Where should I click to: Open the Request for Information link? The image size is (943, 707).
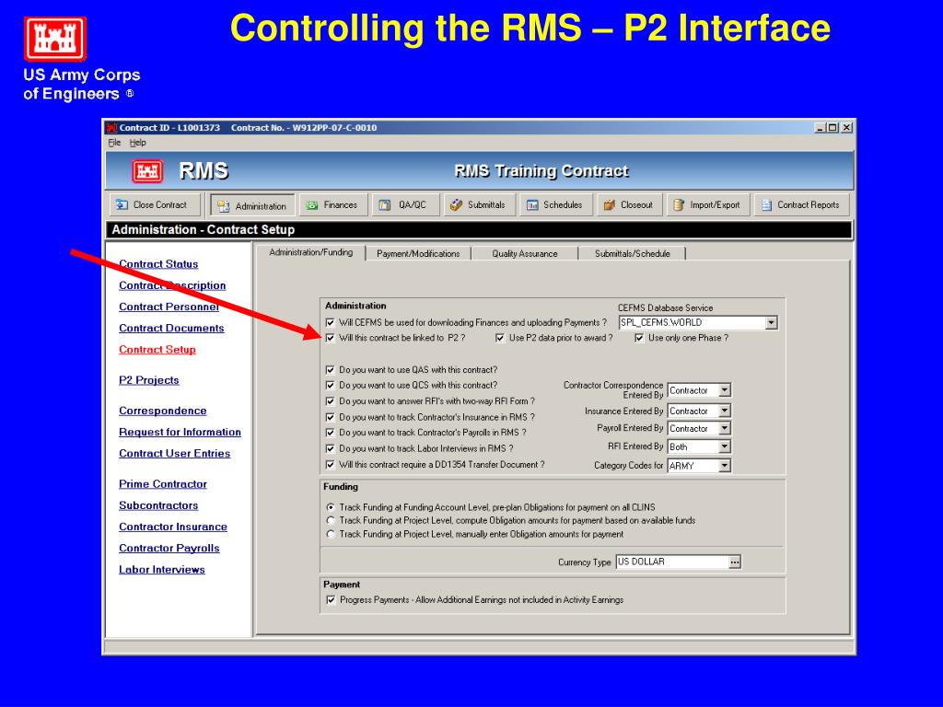click(180, 433)
